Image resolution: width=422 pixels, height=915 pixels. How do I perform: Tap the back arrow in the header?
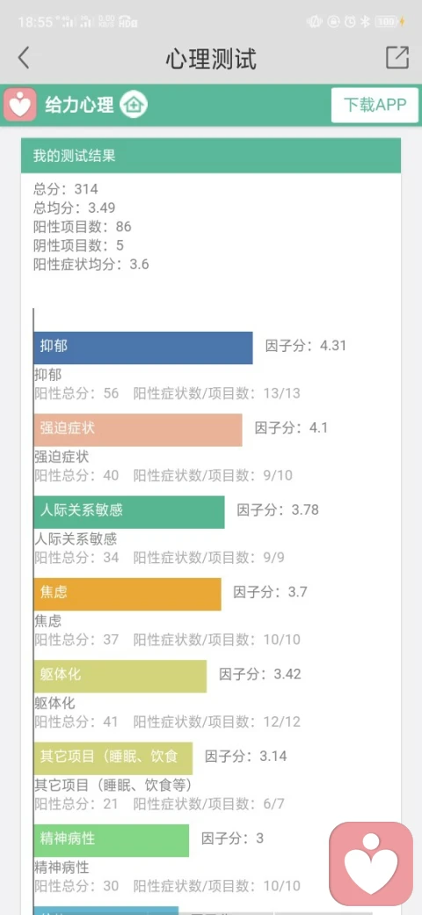tap(24, 58)
